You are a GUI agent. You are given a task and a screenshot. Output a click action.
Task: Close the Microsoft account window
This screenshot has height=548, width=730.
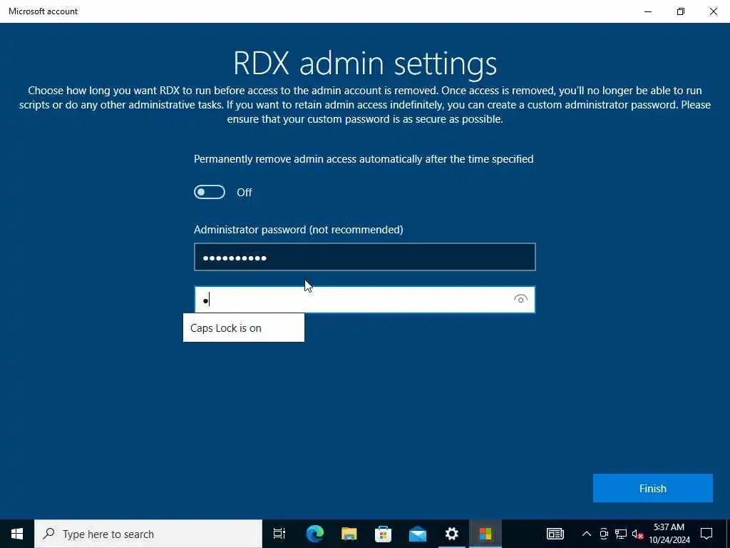(713, 11)
